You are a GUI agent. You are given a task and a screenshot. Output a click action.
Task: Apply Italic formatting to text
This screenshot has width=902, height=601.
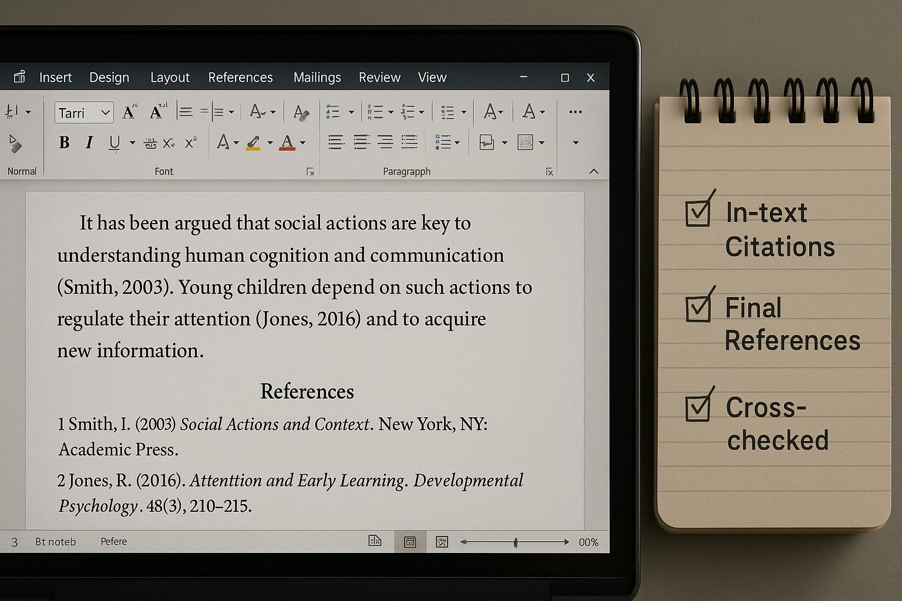pyautogui.click(x=89, y=143)
